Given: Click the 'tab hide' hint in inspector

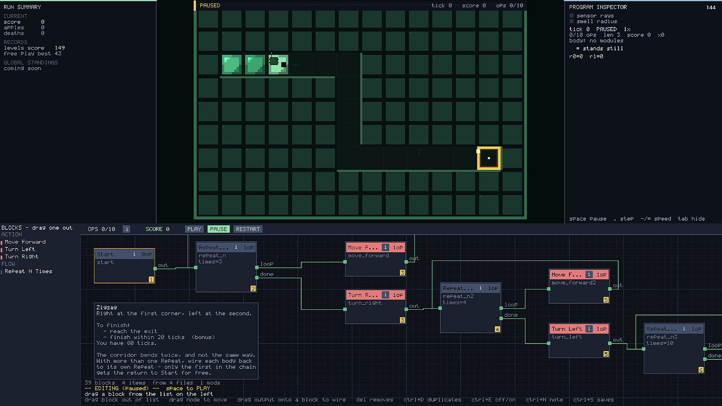Looking at the screenshot, I should (691, 219).
